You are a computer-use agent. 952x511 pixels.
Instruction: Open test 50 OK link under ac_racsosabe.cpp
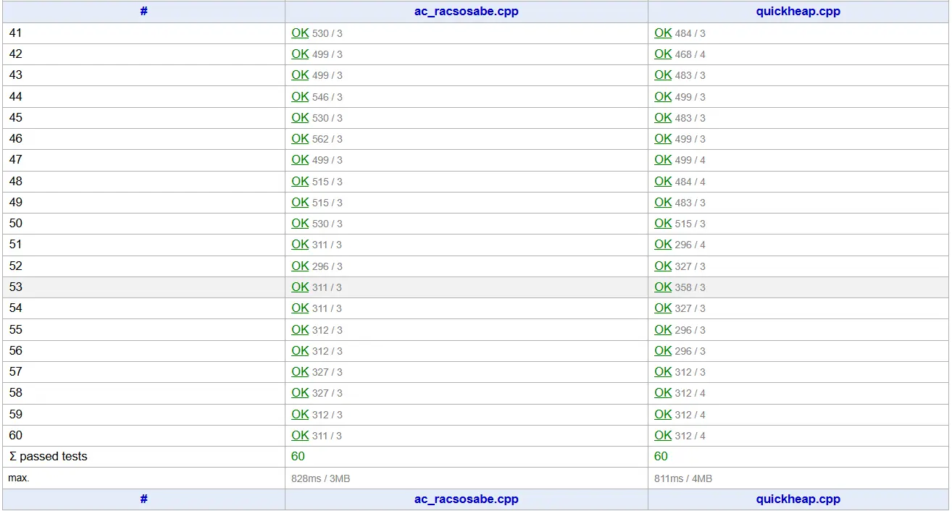pos(300,223)
